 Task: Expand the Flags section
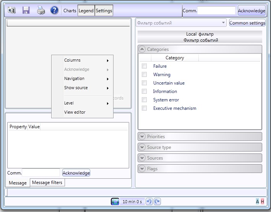pos(142,168)
